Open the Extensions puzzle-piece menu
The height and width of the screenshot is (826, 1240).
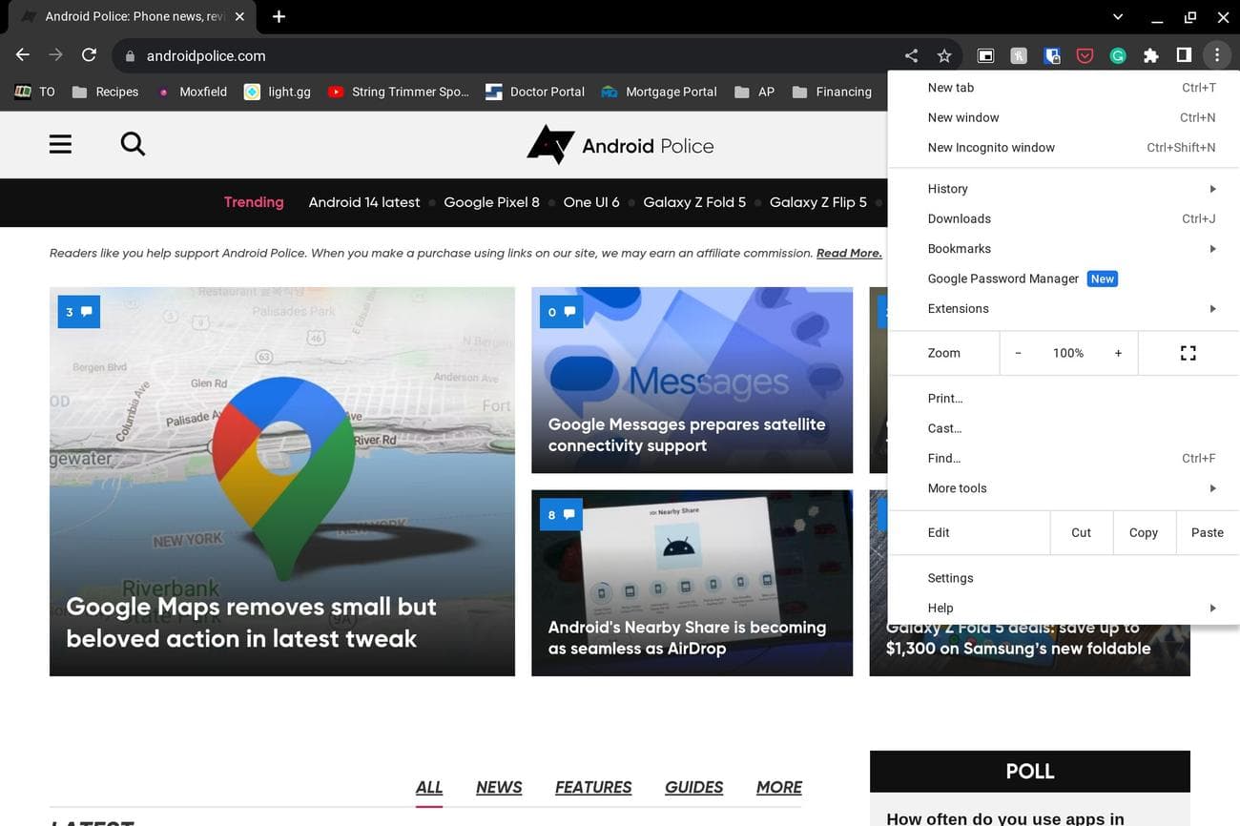click(x=1150, y=55)
